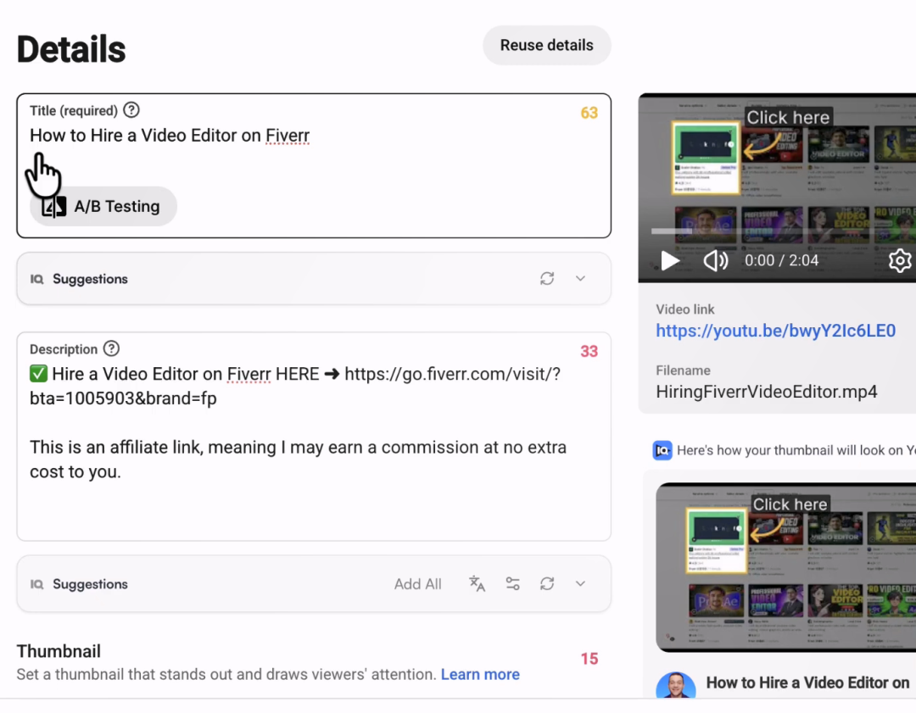Click the Reuse details button
Screen dimensions: 916x713
pos(546,46)
